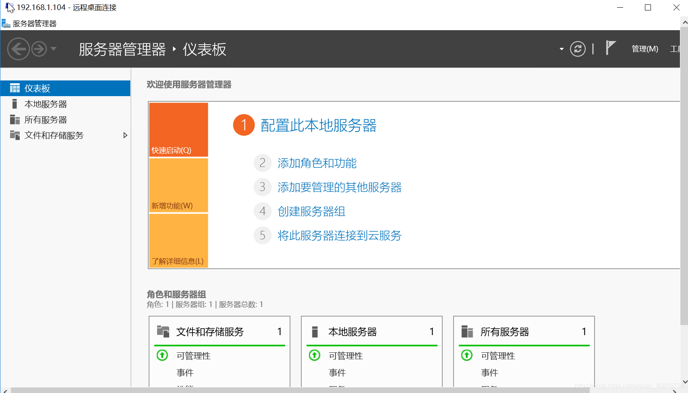Screen dimensions: 688x393
Task: Click the 本地服务器 sidebar icon
Action: pos(15,104)
